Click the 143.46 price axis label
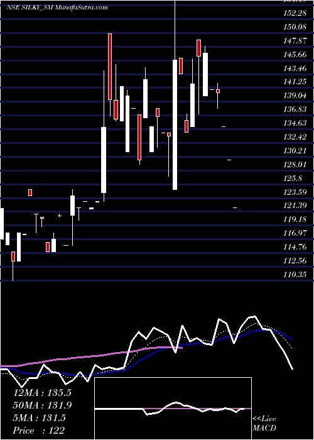 (x=296, y=68)
